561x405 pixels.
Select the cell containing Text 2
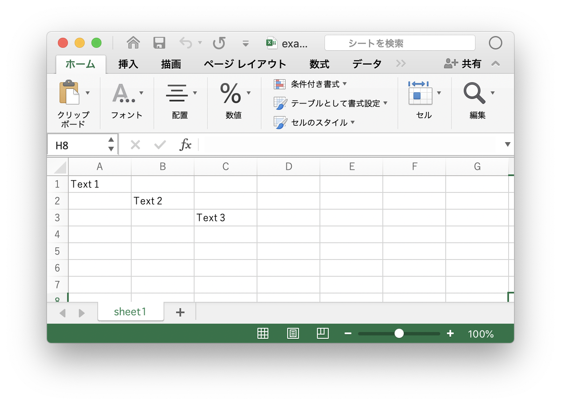162,200
